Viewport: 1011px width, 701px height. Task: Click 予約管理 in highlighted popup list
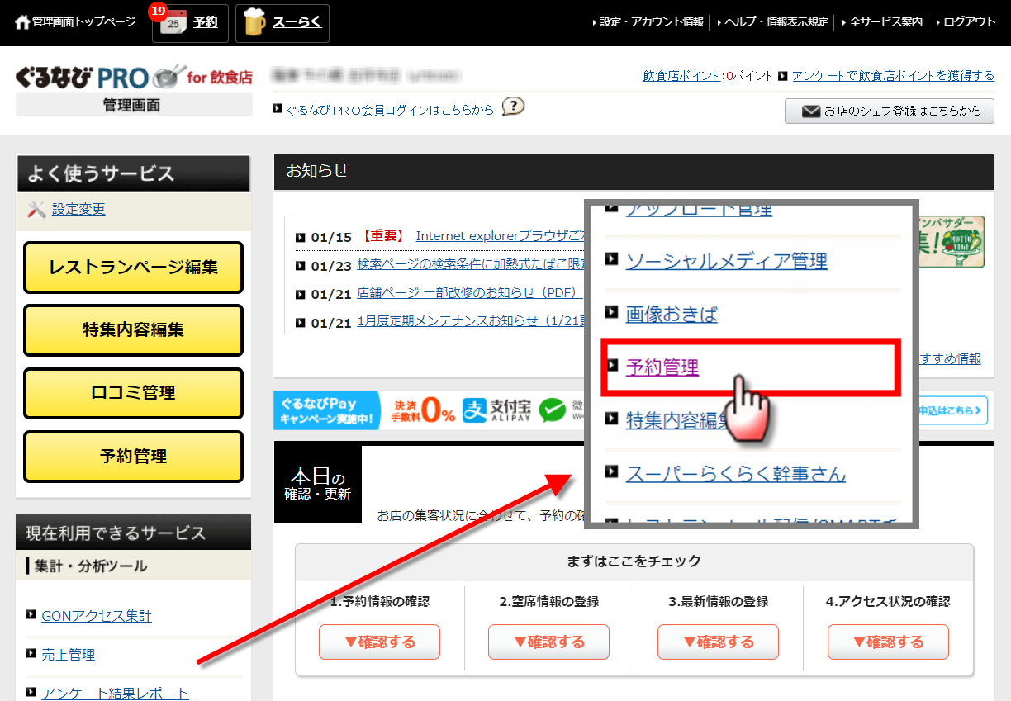(662, 367)
